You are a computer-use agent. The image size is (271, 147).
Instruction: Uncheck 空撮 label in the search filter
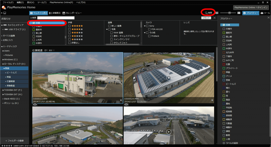[34, 23]
